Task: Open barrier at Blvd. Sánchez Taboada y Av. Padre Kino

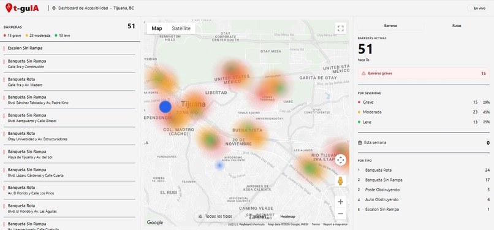Action: 69,100
